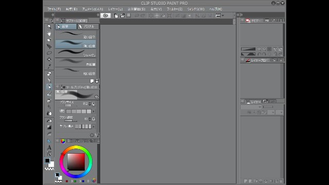Screen dimensions: 329x185
Task: Open the レイヤー(L) menu
Action: point(115,9)
